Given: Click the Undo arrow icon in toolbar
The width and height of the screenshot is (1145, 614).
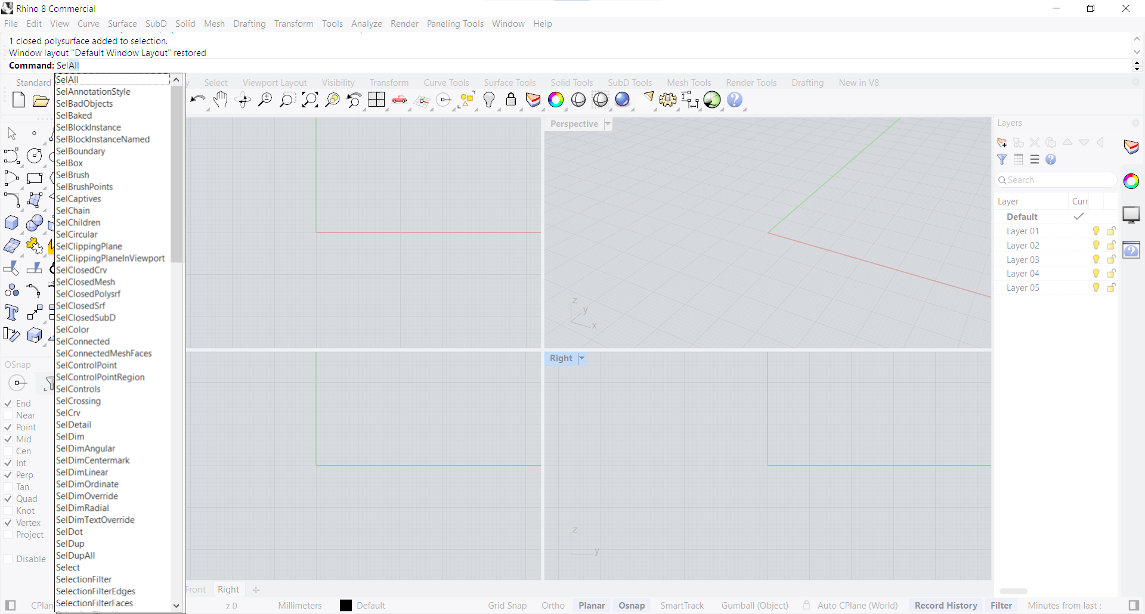Looking at the screenshot, I should pos(197,100).
